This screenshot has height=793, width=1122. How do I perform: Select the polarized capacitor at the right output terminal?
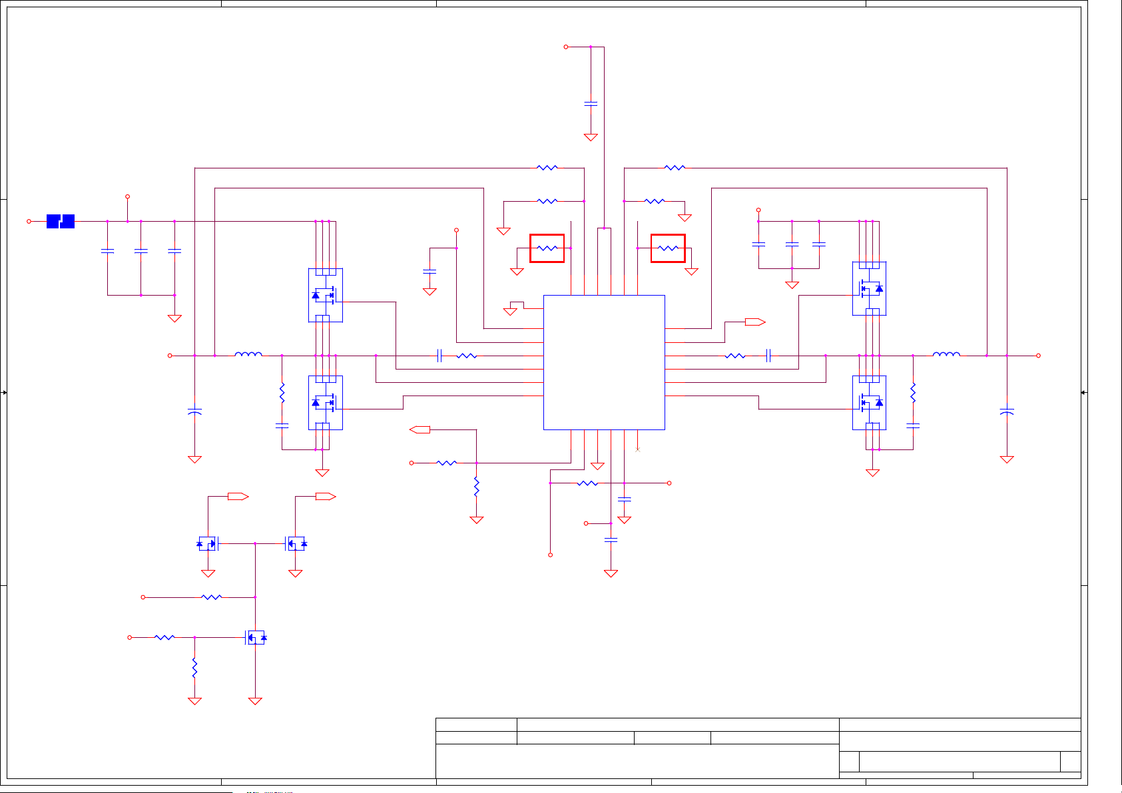click(1007, 411)
